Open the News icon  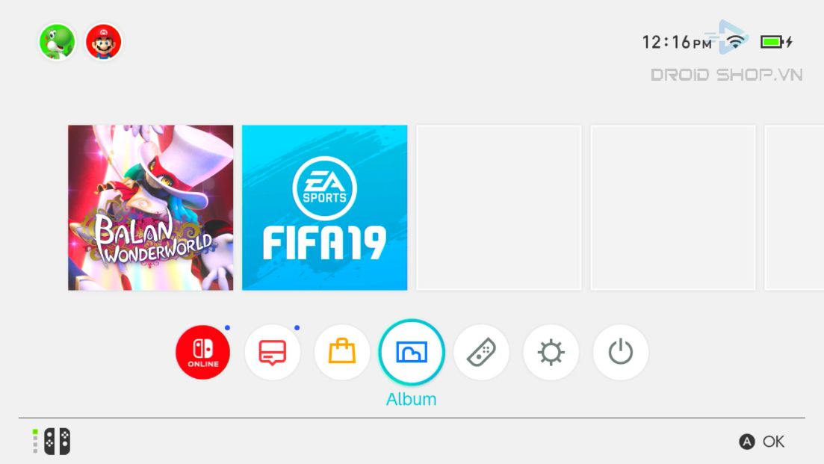coord(272,352)
